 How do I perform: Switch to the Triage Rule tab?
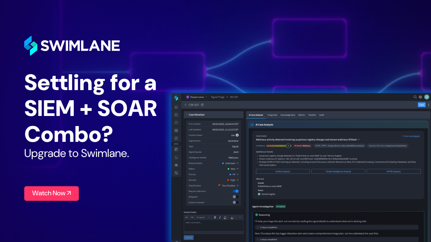tap(272, 115)
